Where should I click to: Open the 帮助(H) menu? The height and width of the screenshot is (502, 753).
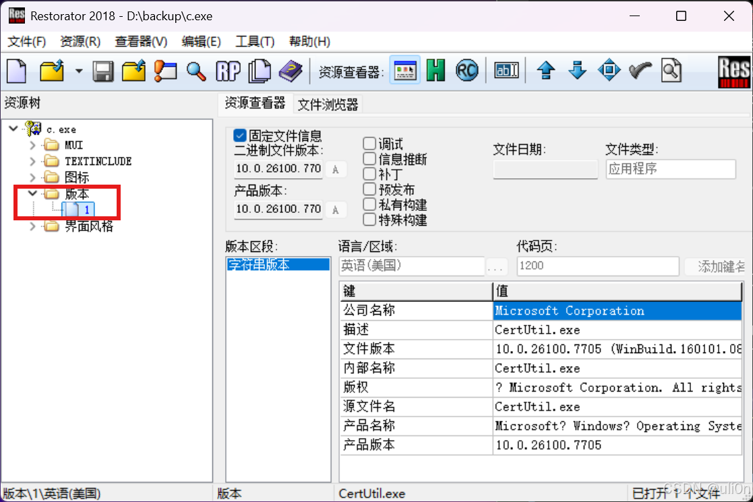click(309, 42)
